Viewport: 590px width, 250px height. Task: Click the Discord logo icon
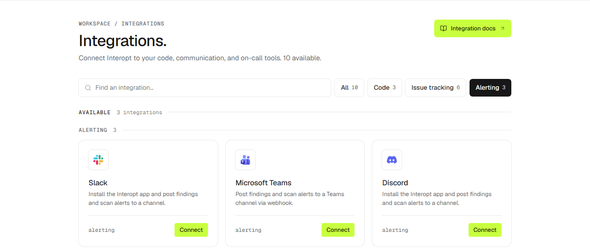tap(392, 160)
